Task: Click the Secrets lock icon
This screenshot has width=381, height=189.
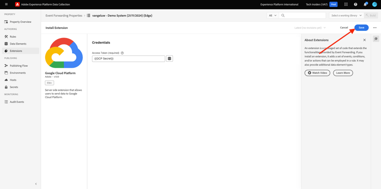Action: (x=6, y=87)
